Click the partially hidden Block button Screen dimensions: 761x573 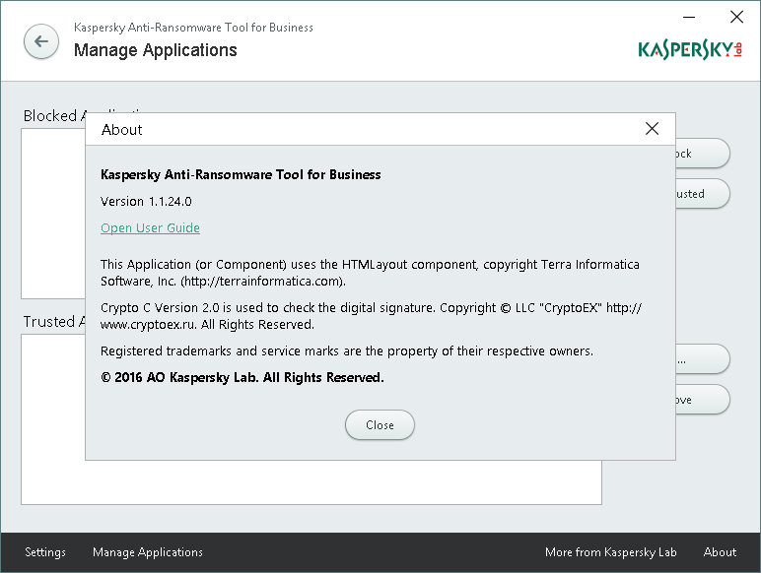coord(702,154)
